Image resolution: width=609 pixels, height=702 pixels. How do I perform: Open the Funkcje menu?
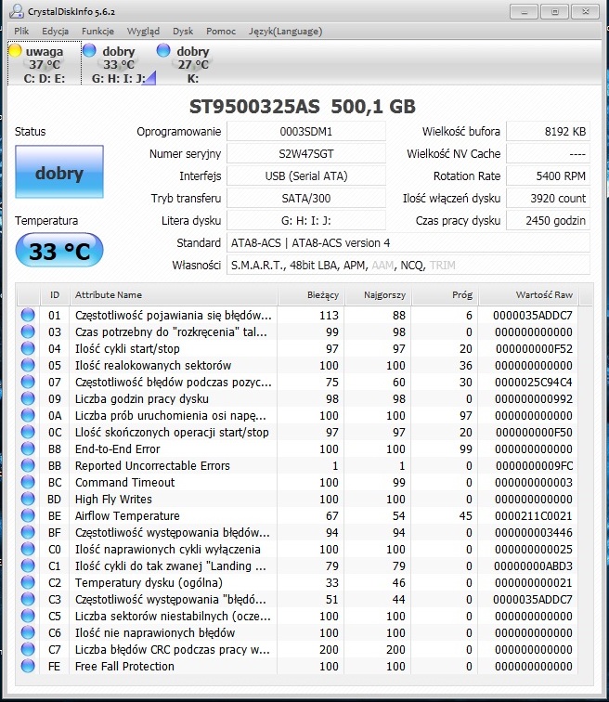[x=97, y=32]
